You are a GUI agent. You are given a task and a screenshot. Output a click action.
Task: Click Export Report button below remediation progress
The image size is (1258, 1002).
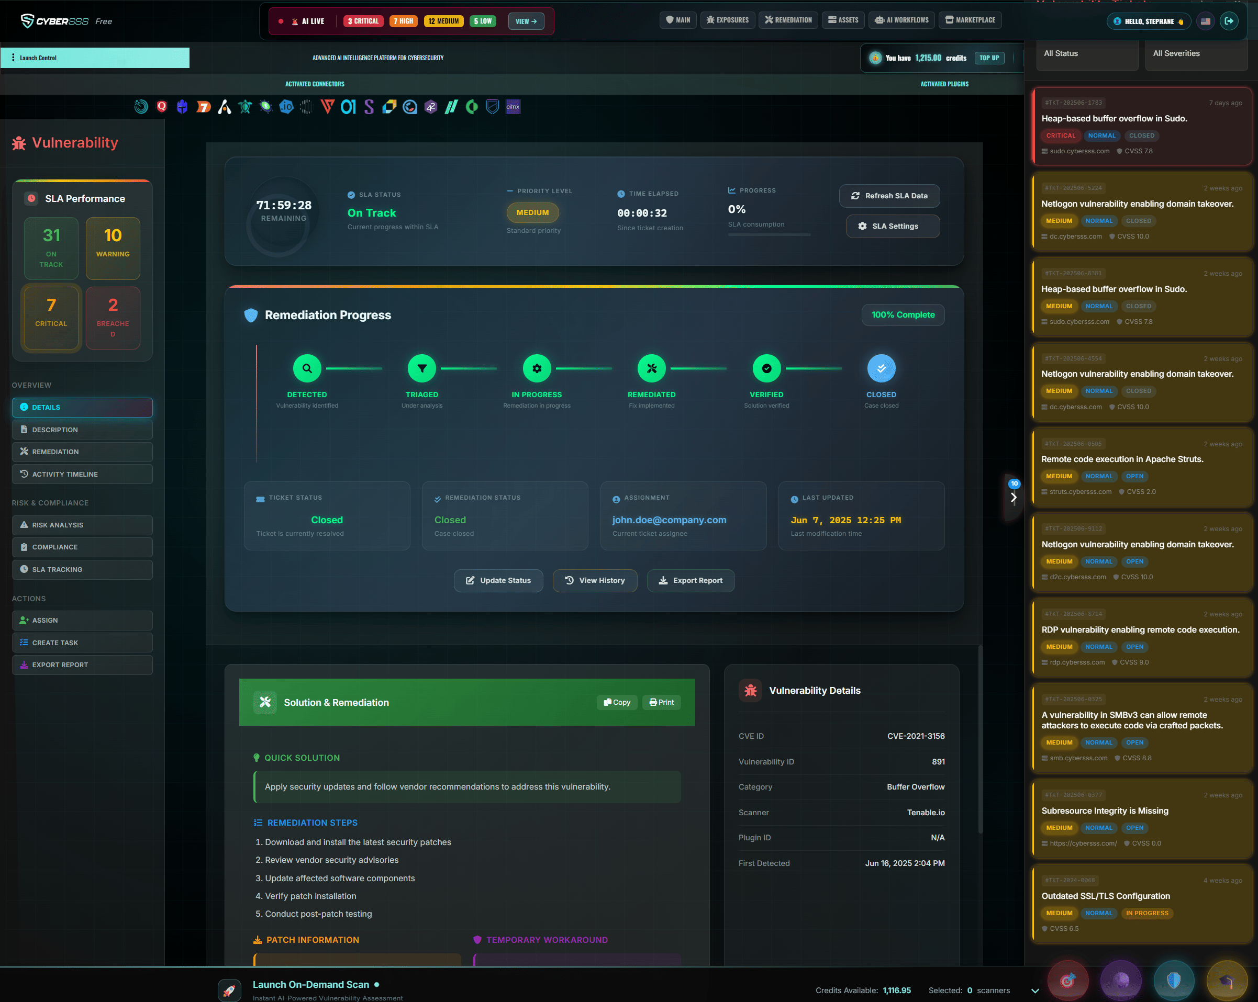tap(691, 580)
